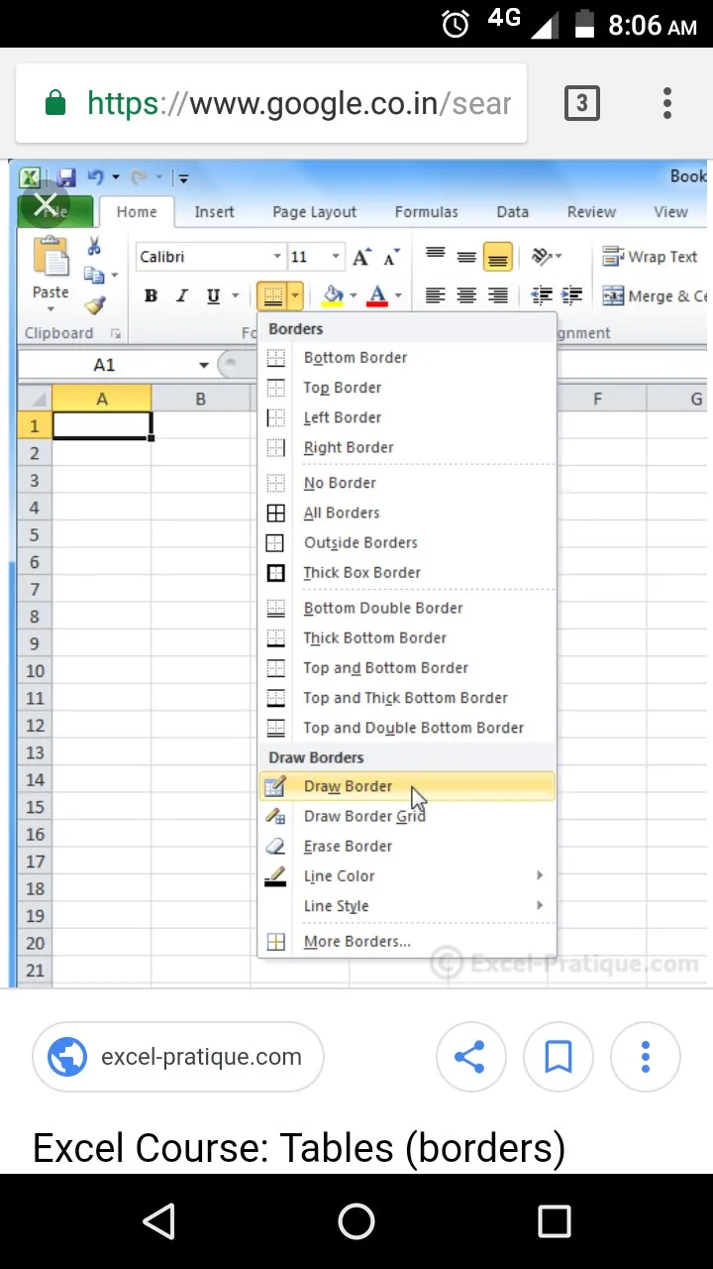Image resolution: width=713 pixels, height=1269 pixels.
Task: Select Draw Border option
Action: click(407, 786)
